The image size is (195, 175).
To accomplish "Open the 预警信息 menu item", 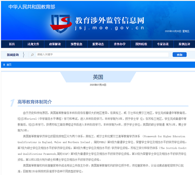I will [x=76, y=44].
